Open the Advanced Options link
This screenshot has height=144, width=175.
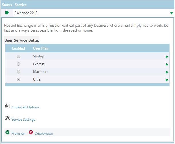[x=25, y=107]
